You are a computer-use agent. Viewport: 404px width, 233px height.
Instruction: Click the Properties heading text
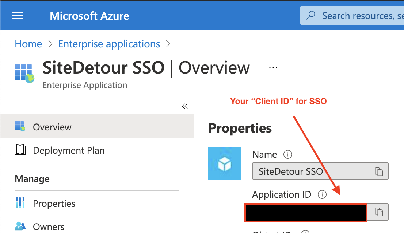tap(240, 128)
